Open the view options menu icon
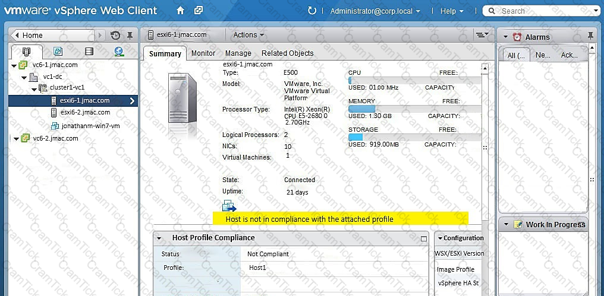This screenshot has width=604, height=296. [x=482, y=35]
